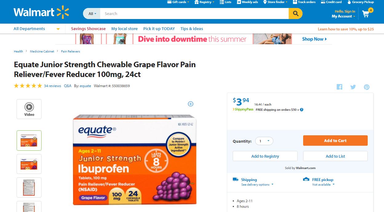Viewport: 384px width, 212px height.
Task: Select the second product thumbnail image
Action: 29,164
